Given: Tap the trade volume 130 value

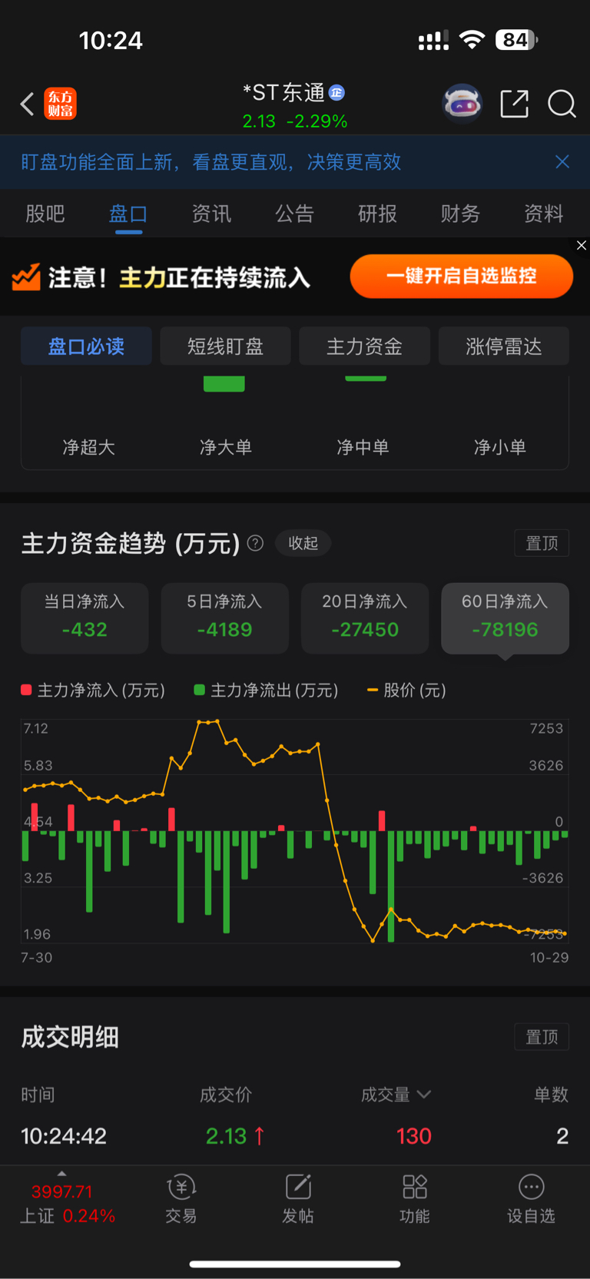Looking at the screenshot, I should (413, 1136).
